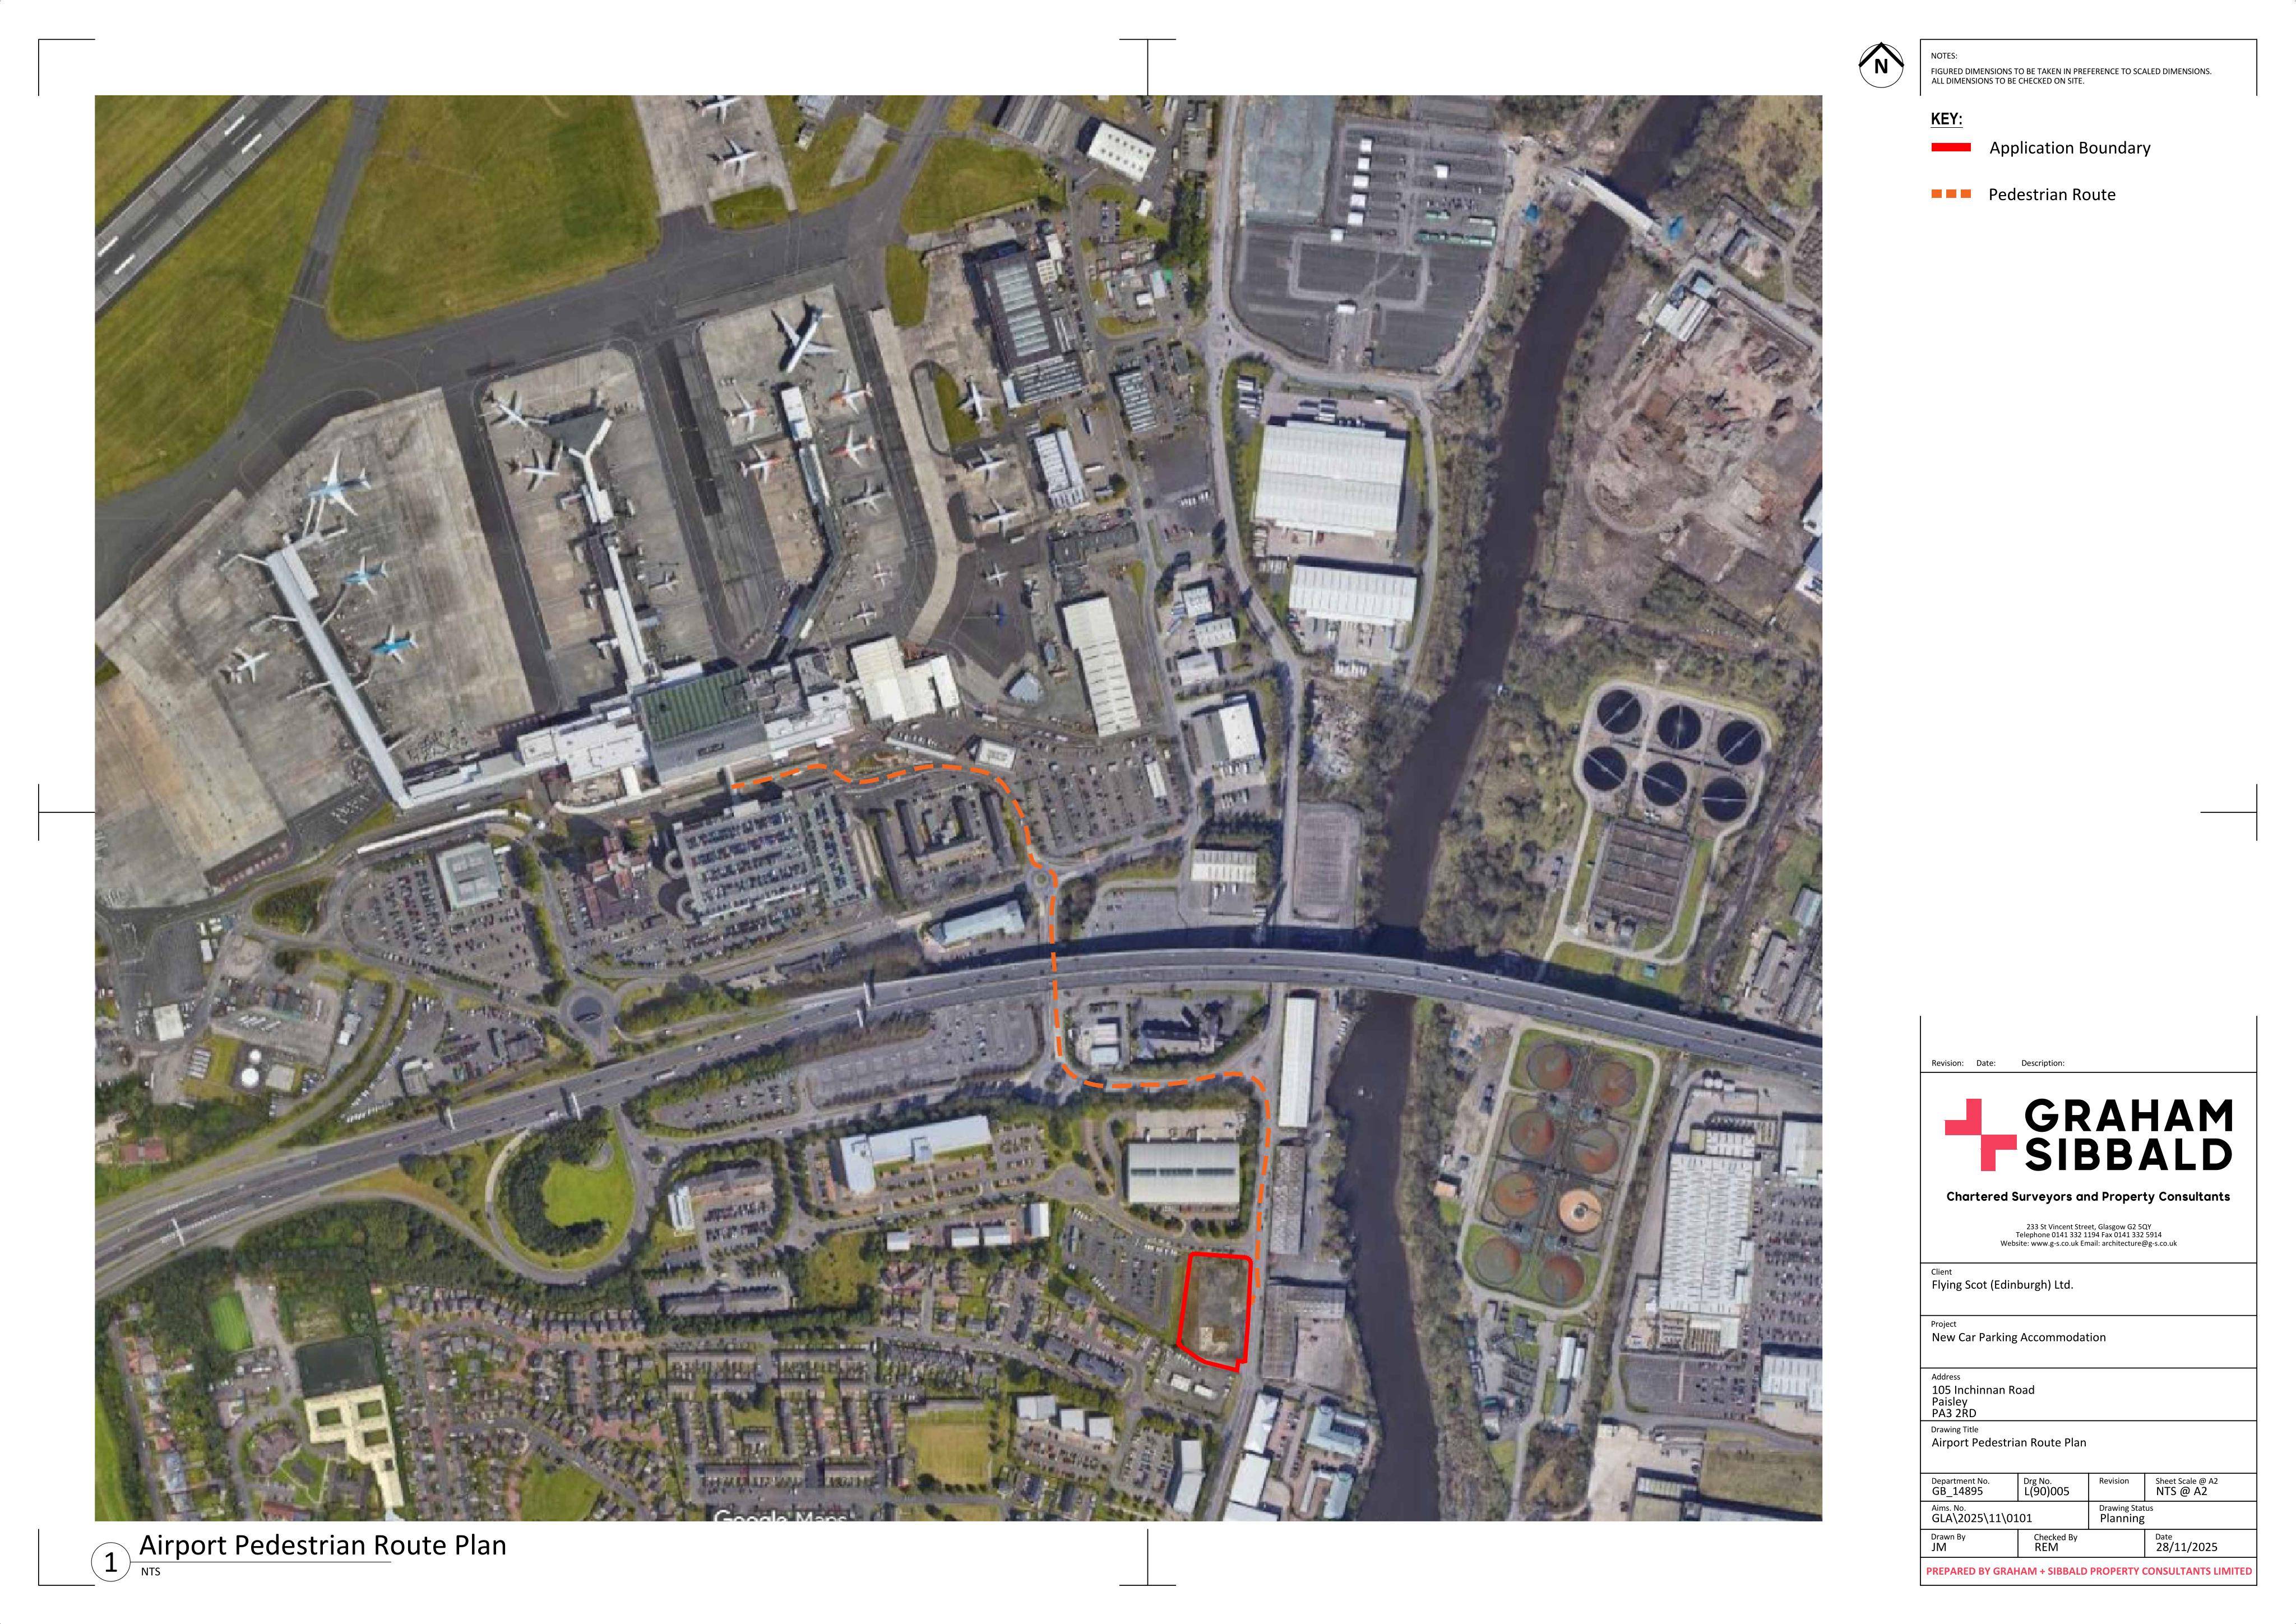This screenshot has width=2296, height=1624.
Task: Select the orange dashed Pedestrian Route swatch
Action: [1951, 194]
